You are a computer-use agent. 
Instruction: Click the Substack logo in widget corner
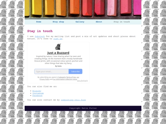(83, 81)
